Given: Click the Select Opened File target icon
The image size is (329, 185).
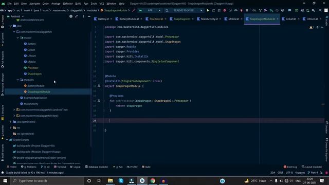Looking at the screenshot, I should [71, 16].
